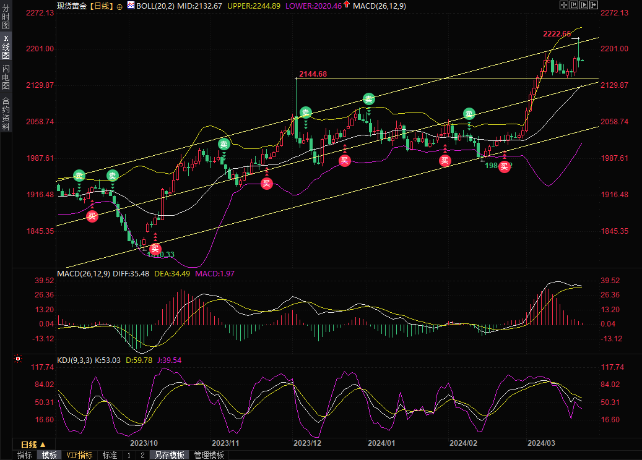This screenshot has height=460, width=642.
Task: Select template 2 in bottom bar
Action: point(142,455)
